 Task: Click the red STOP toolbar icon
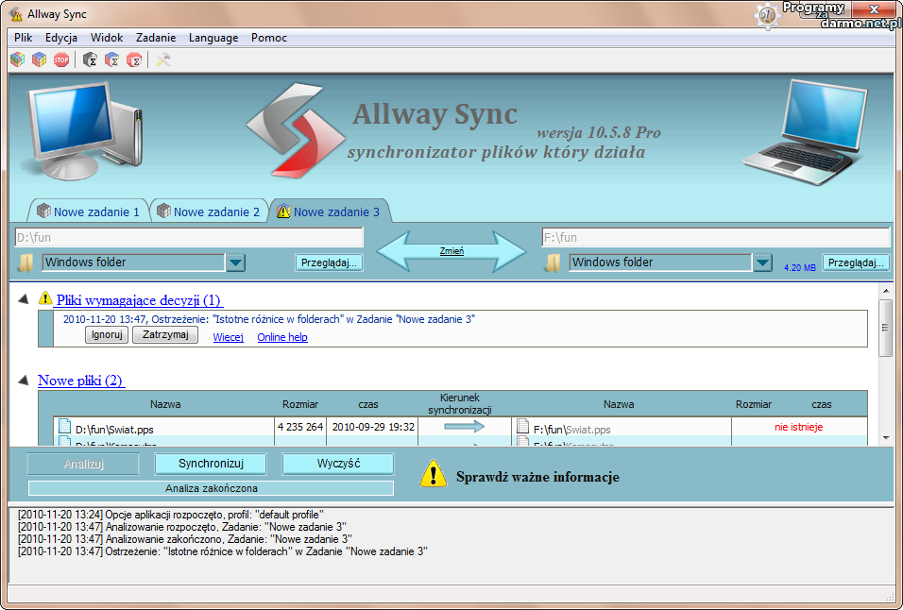(x=61, y=59)
